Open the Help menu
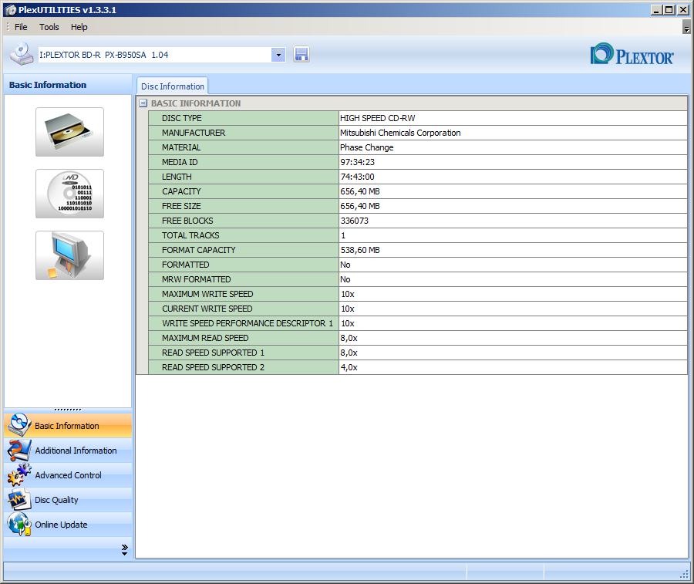Image resolution: width=694 pixels, height=584 pixels. tap(79, 27)
